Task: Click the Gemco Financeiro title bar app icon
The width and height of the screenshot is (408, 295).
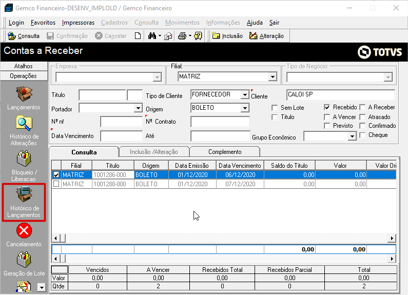Action: pyautogui.click(x=9, y=8)
